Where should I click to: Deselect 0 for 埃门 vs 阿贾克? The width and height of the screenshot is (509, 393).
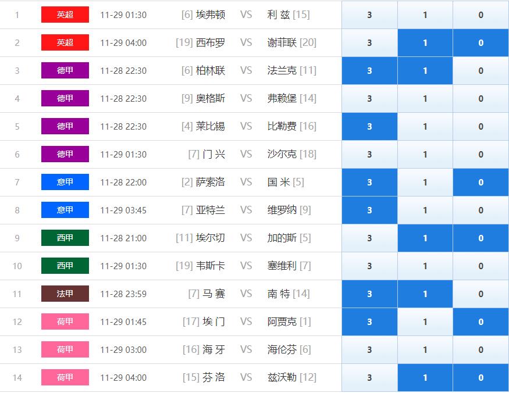(x=480, y=321)
